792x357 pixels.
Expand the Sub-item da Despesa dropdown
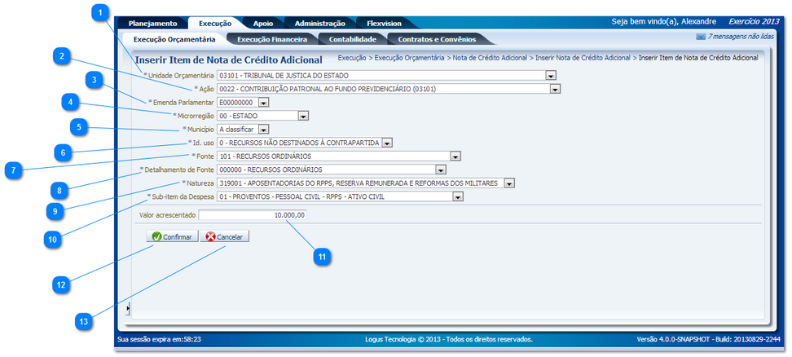click(x=458, y=196)
